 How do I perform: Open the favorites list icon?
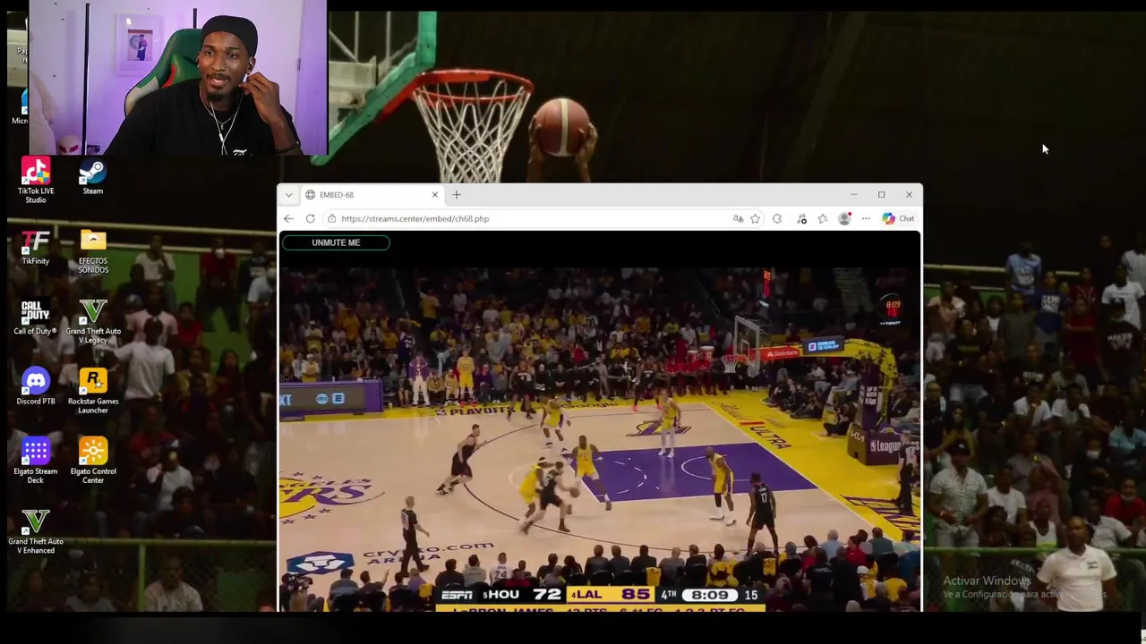click(x=823, y=218)
